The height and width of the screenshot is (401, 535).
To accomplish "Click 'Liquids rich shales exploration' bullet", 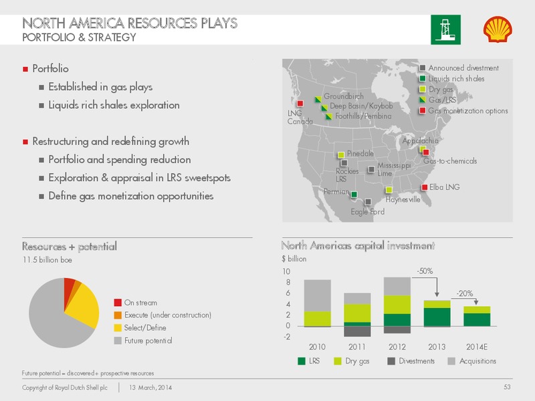I will (110, 105).
